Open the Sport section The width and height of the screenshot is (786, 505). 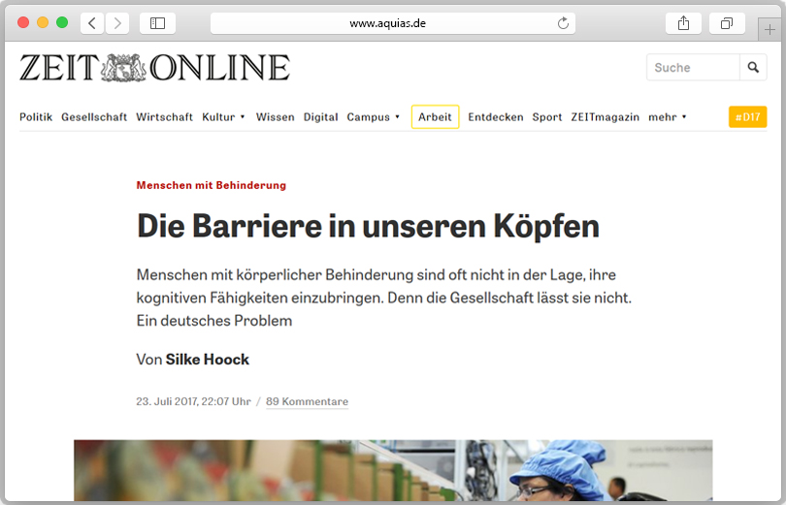click(x=547, y=116)
